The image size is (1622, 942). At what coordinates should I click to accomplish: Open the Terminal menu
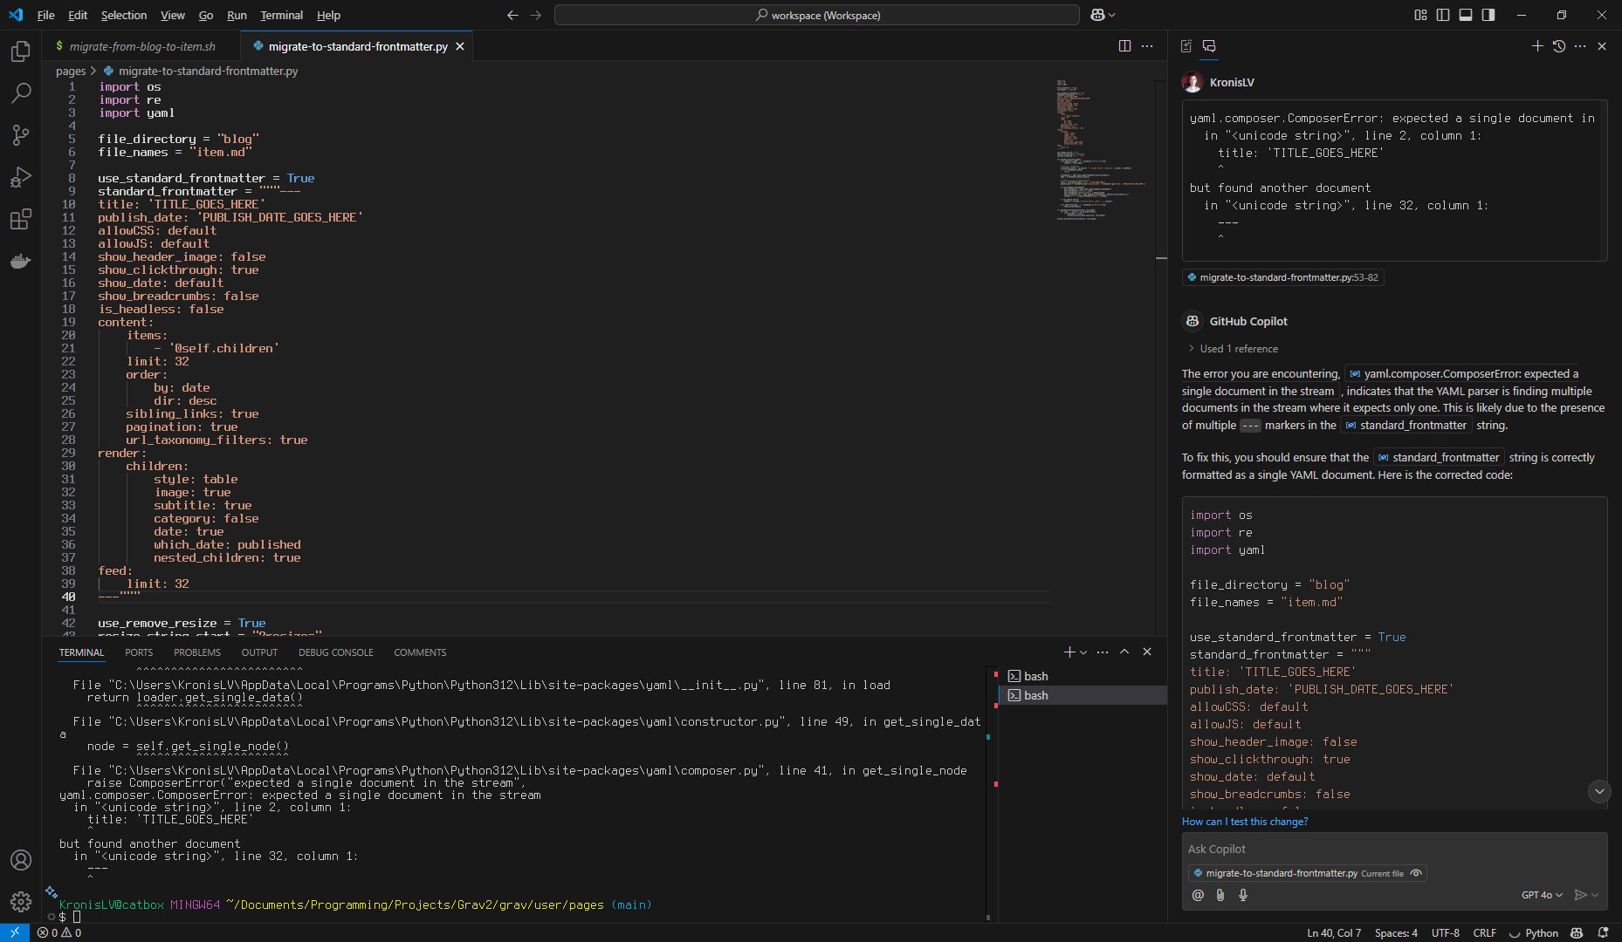point(282,15)
